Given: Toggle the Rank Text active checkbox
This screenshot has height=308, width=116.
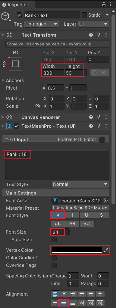Looking at the screenshot, I should coord(19,15).
